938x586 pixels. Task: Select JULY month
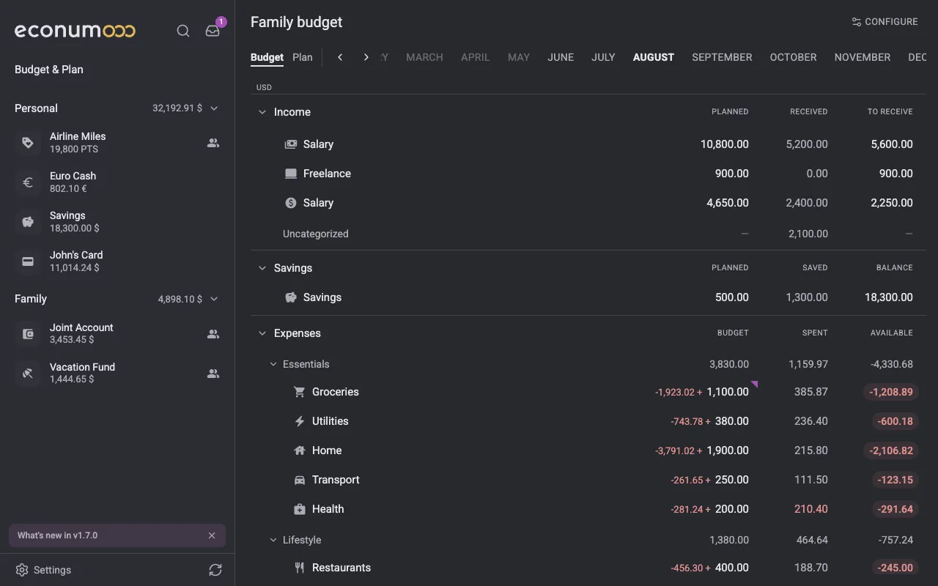[x=603, y=57]
